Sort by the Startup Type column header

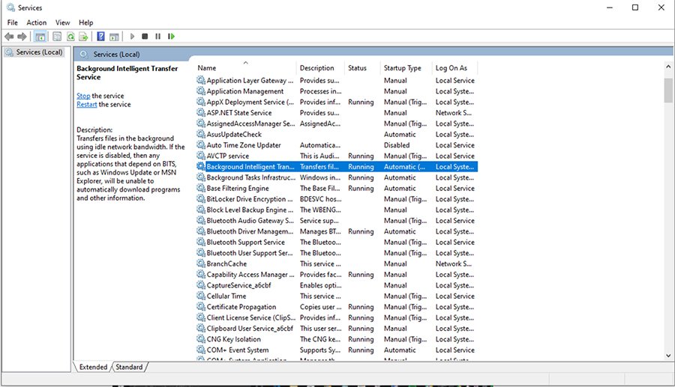402,68
